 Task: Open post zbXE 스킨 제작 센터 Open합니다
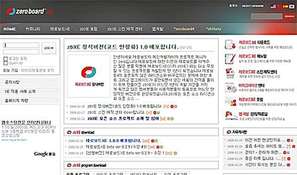tap(116, 112)
